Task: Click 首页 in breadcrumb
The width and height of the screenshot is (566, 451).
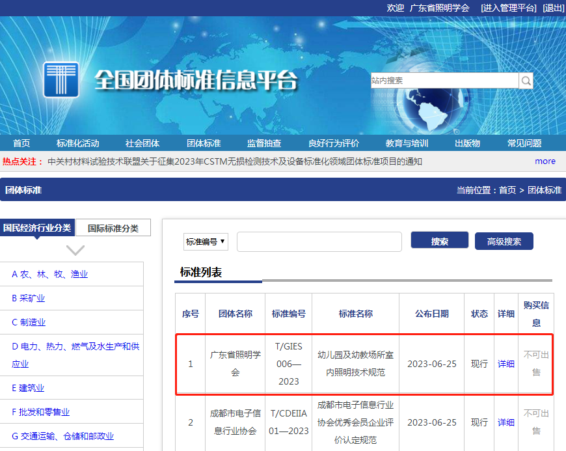Action: pyautogui.click(x=507, y=190)
